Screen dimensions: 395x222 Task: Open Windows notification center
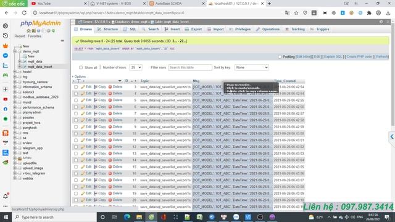[x=387, y=217]
